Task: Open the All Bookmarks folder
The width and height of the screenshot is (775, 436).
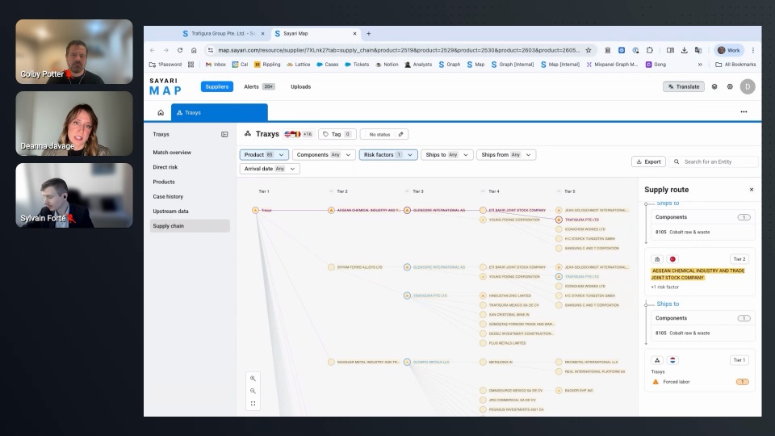Action: 735,65
